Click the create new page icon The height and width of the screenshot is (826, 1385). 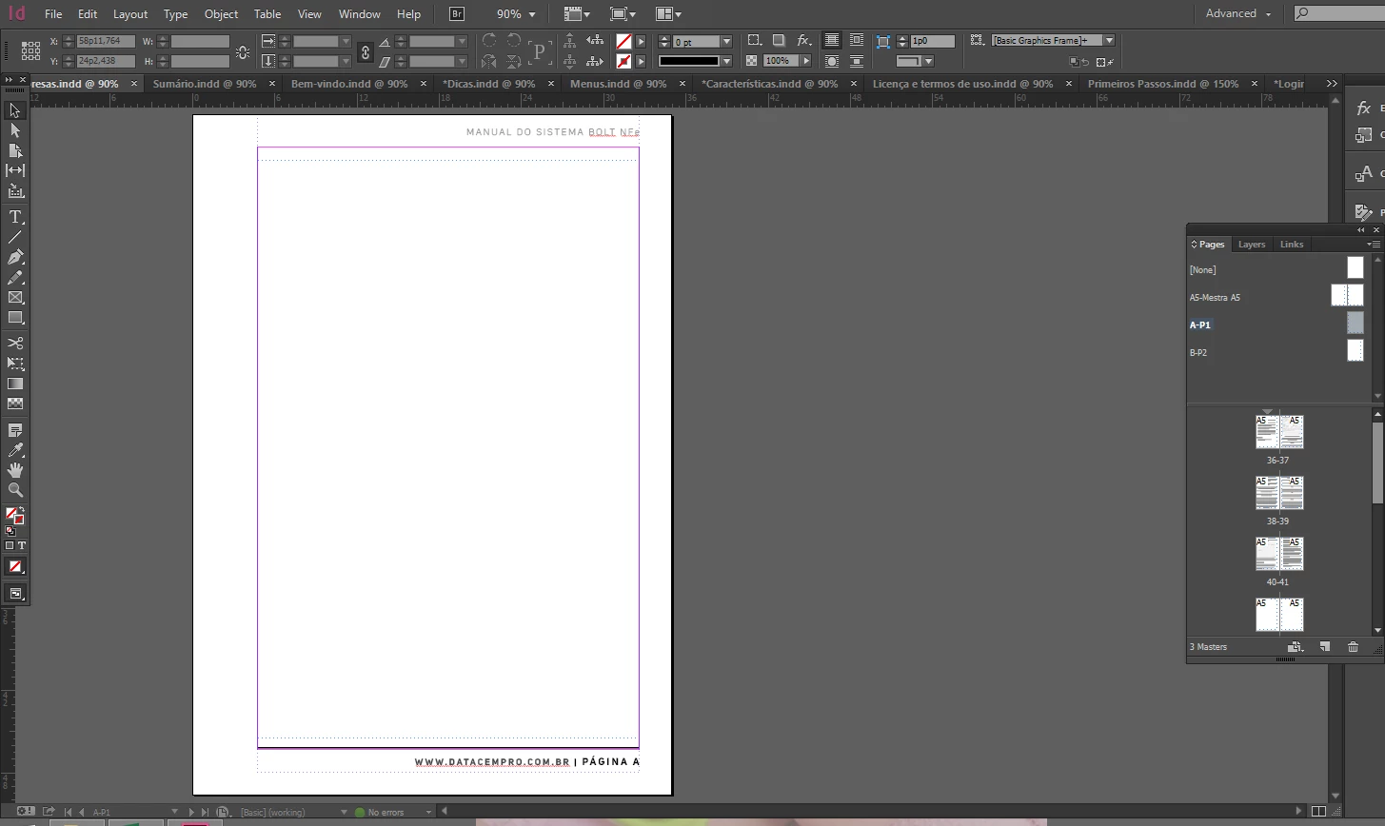pyautogui.click(x=1324, y=647)
